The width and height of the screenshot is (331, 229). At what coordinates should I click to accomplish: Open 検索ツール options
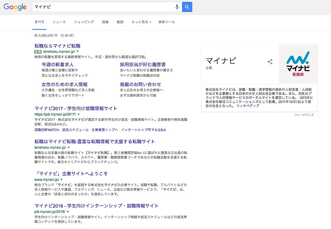point(167,22)
